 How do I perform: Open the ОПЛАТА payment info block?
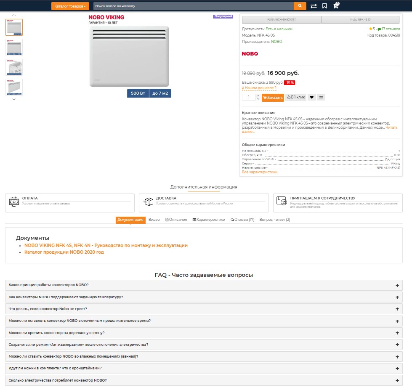point(70,203)
